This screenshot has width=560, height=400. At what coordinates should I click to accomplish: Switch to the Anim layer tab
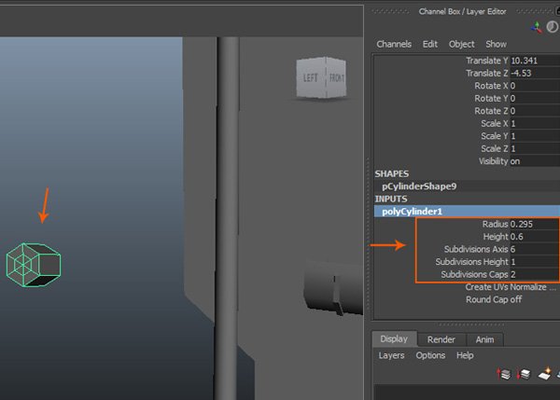click(x=484, y=339)
